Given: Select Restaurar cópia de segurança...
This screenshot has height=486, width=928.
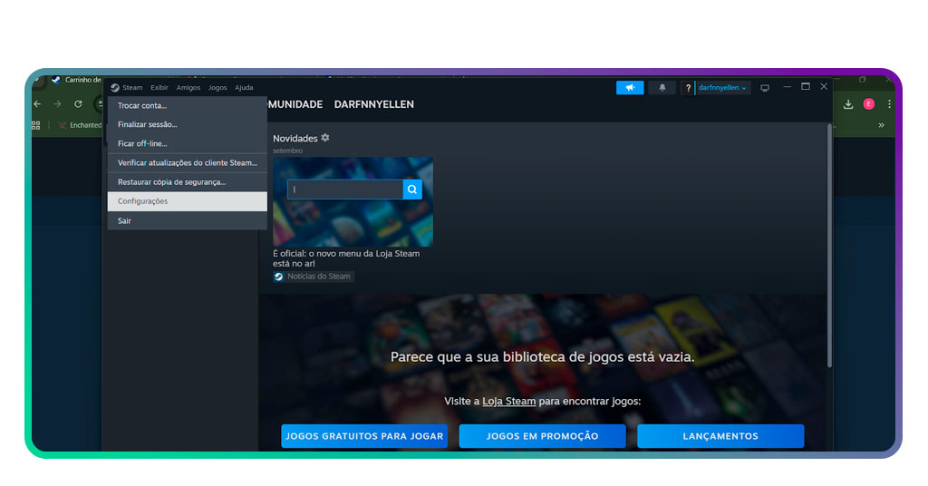Looking at the screenshot, I should click(187, 181).
